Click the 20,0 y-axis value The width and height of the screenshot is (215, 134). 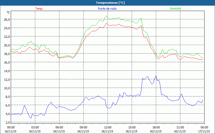(7, 45)
